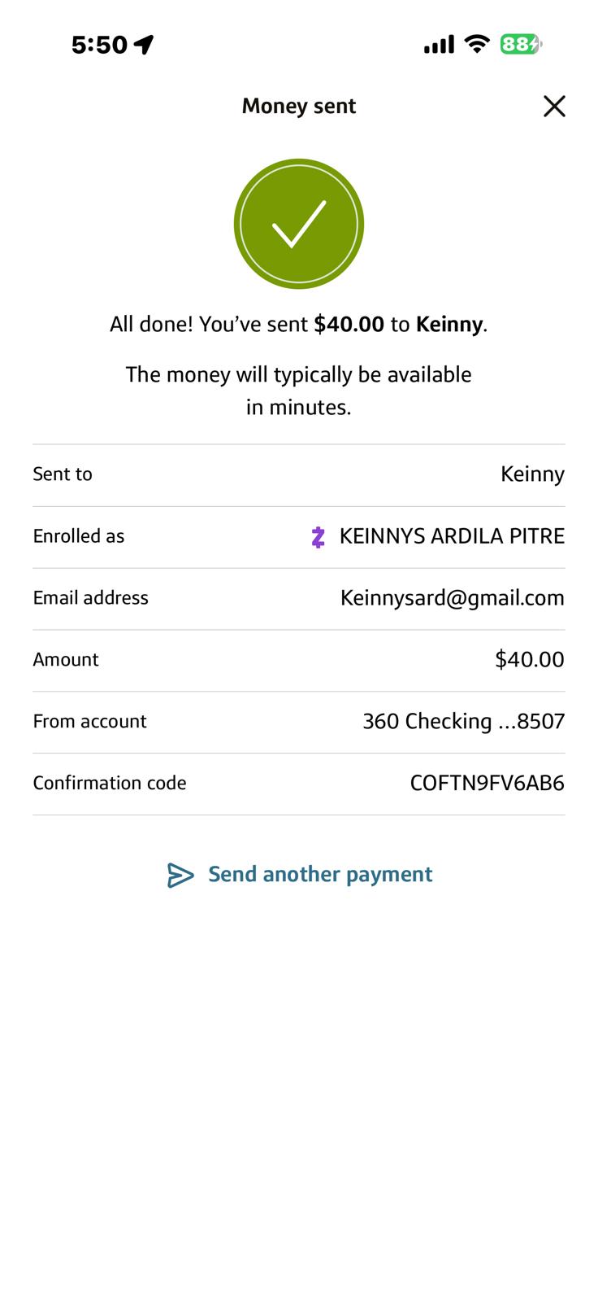The image size is (598, 1302).
Task: Tap the location arrow in status bar
Action: pos(144,44)
